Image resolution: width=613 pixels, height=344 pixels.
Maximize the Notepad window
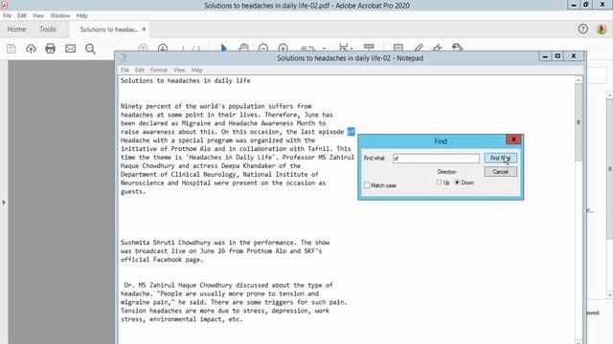(557, 56)
